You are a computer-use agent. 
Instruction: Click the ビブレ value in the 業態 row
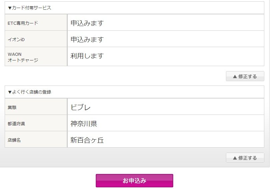[x=80, y=107]
